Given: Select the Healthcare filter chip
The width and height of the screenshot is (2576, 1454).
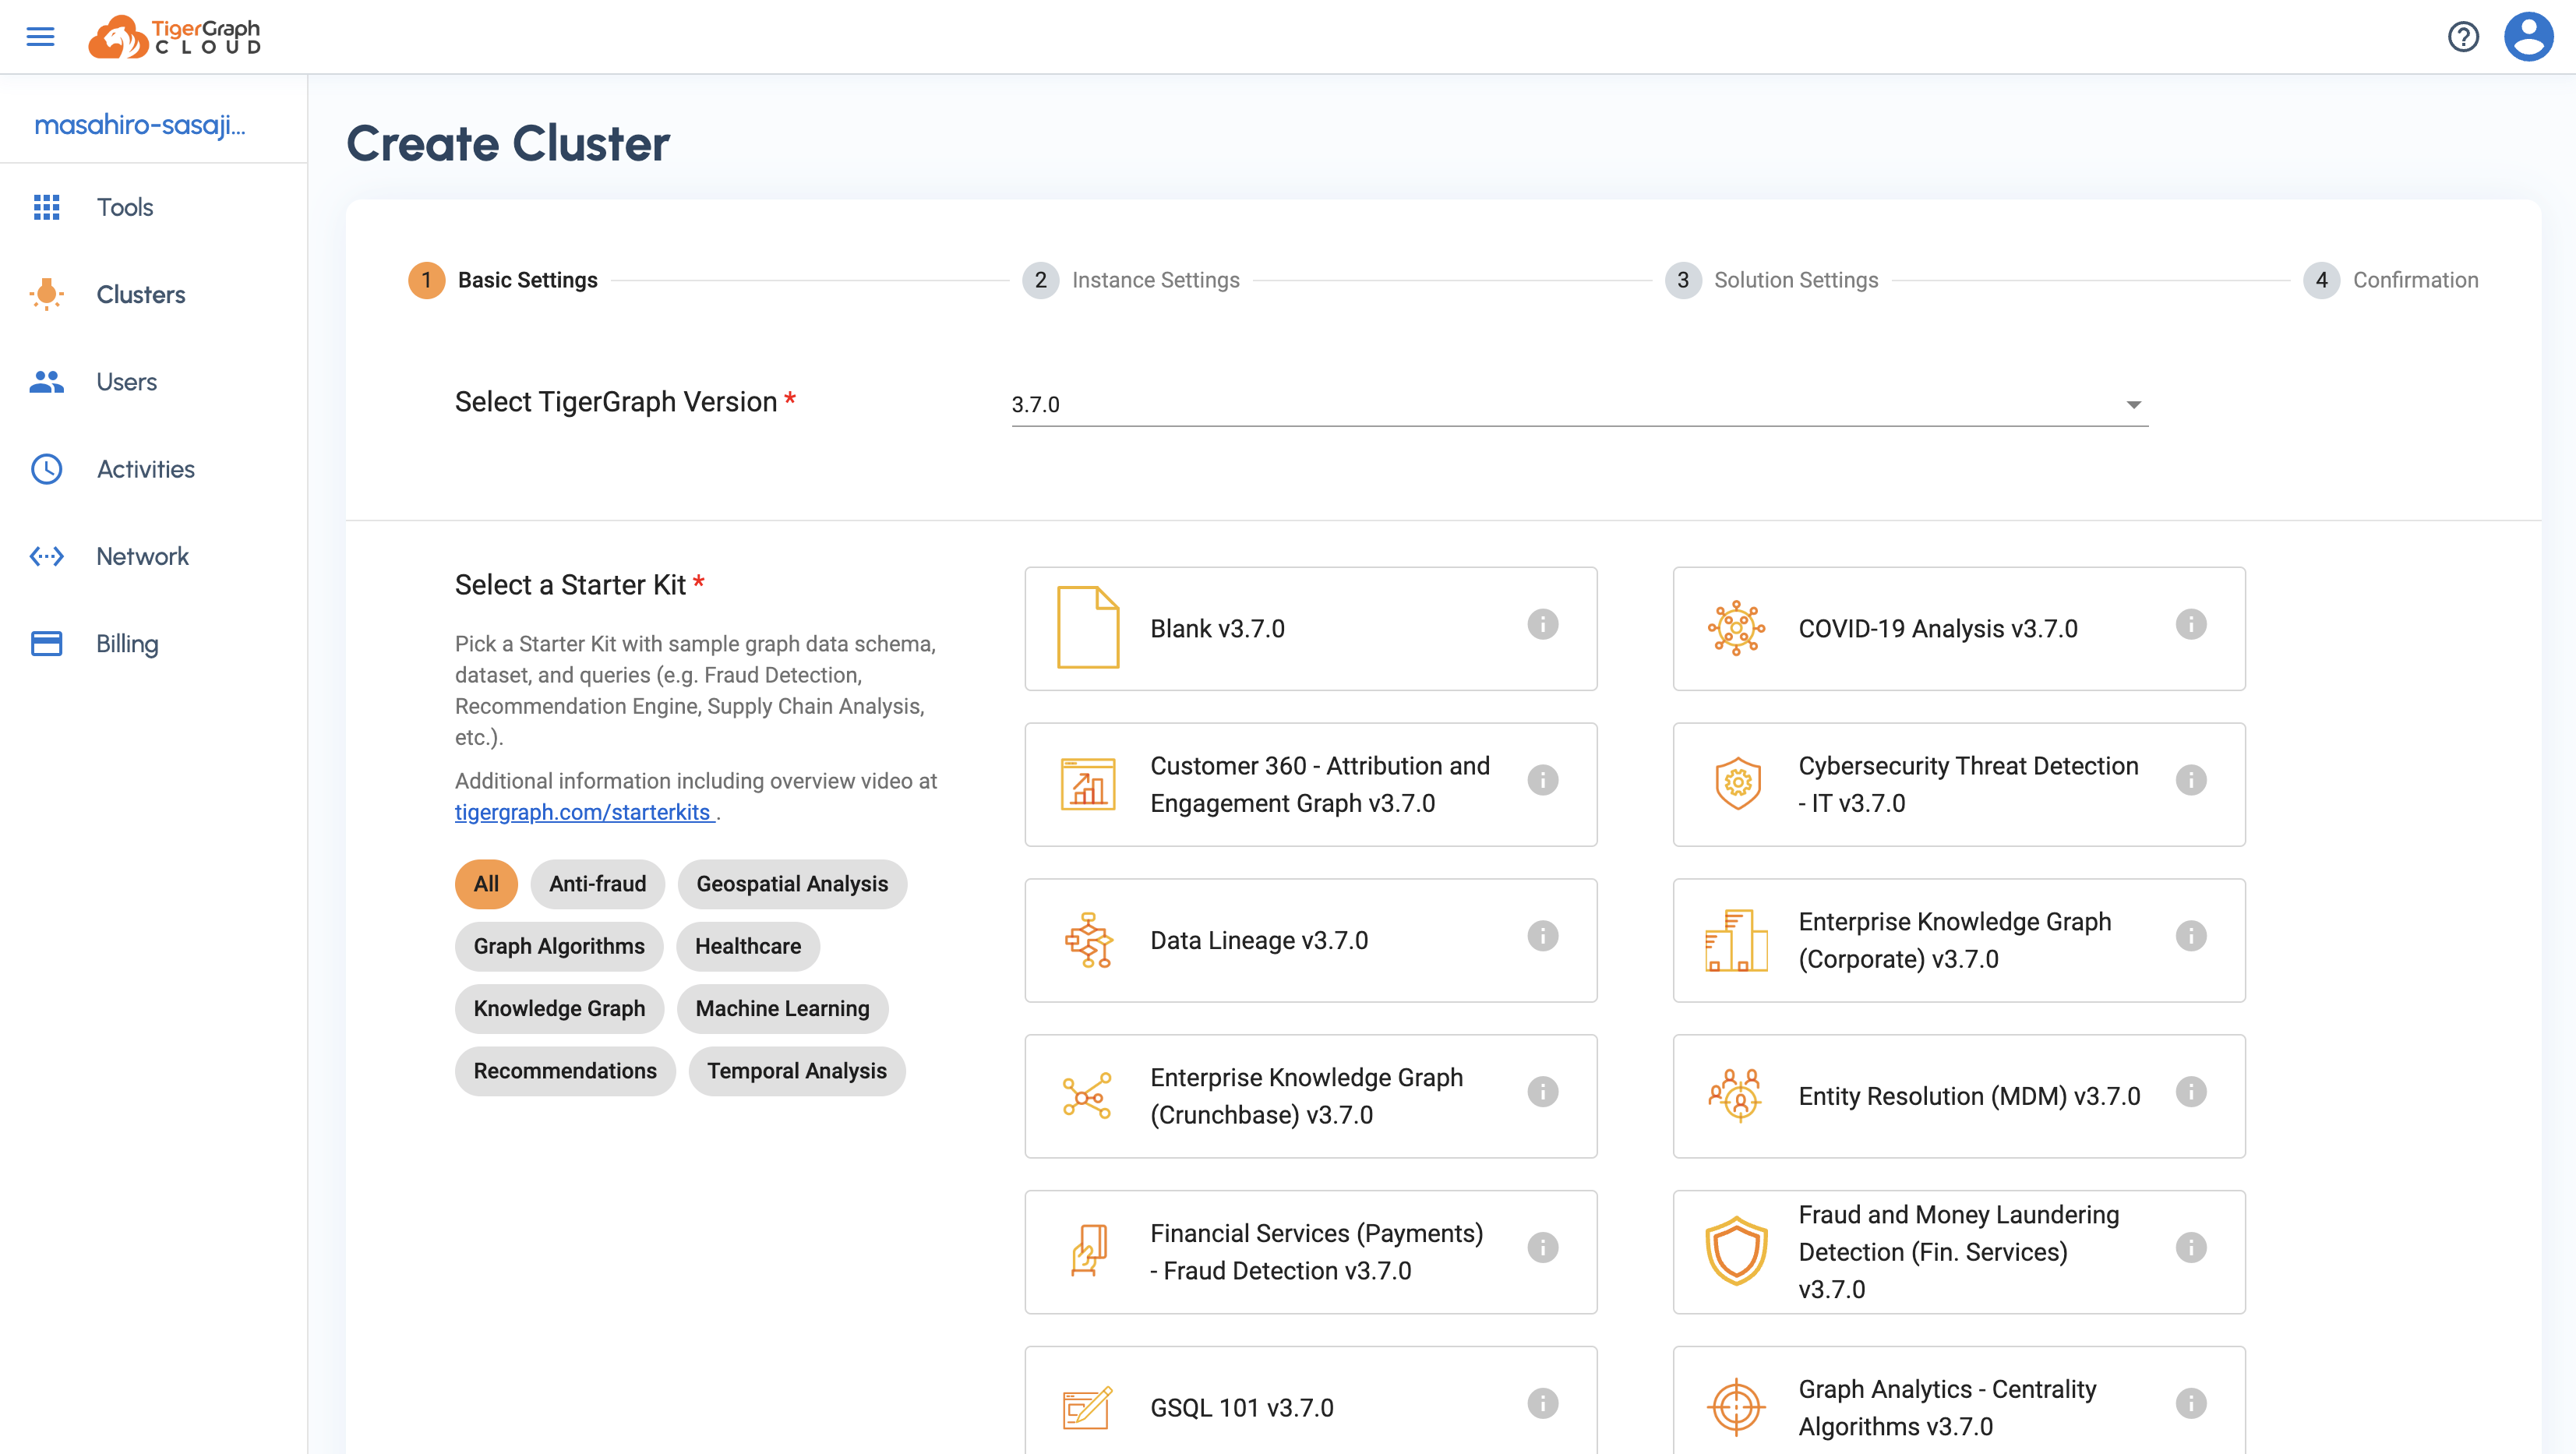Looking at the screenshot, I should pos(747,946).
